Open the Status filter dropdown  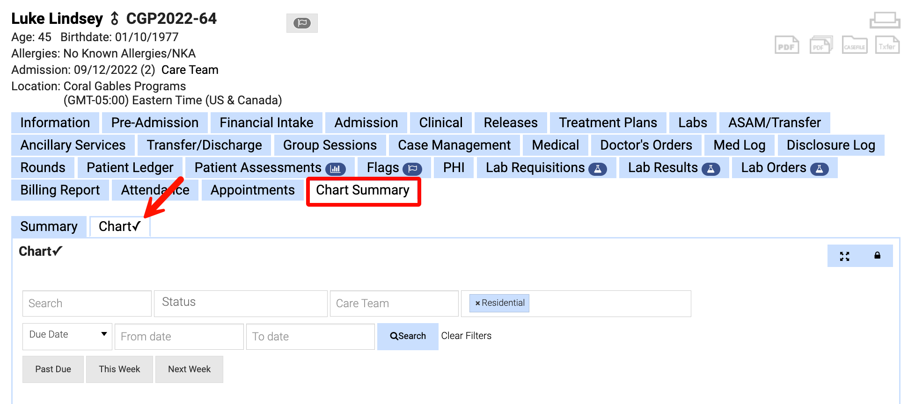(x=241, y=303)
